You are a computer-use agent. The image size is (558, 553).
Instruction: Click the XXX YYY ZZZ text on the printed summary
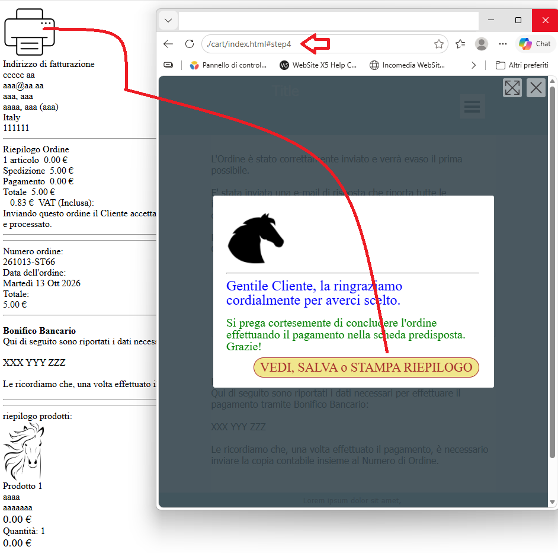34,363
